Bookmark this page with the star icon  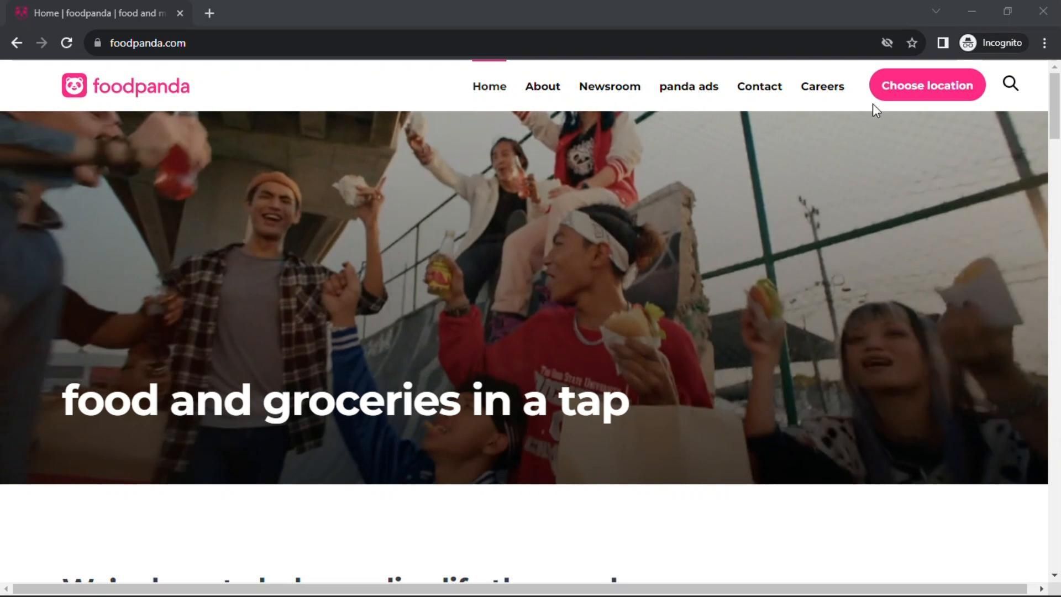click(912, 43)
